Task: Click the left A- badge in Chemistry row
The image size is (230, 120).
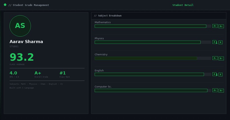Action: [215, 58]
